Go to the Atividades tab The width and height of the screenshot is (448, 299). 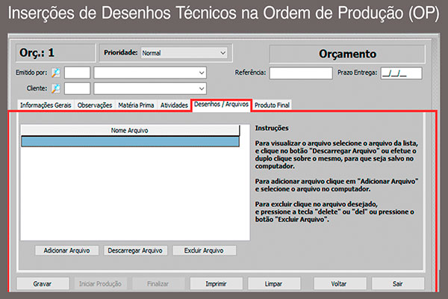point(174,105)
